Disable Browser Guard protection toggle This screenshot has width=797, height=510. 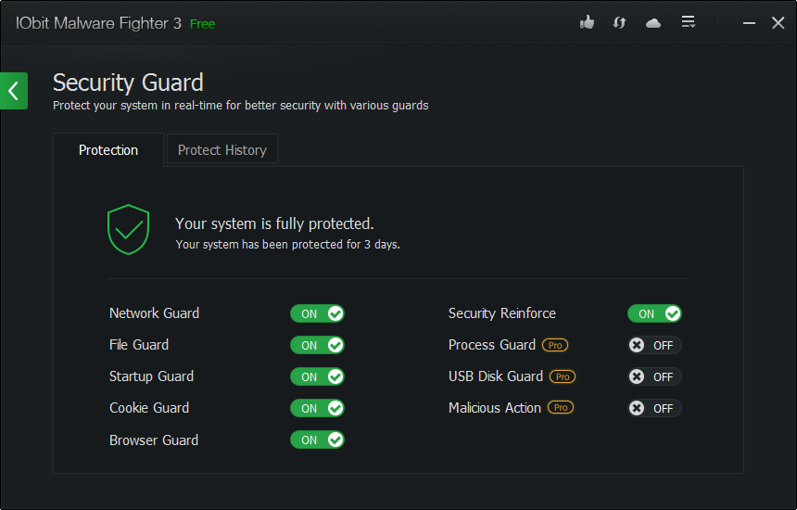[x=317, y=440]
